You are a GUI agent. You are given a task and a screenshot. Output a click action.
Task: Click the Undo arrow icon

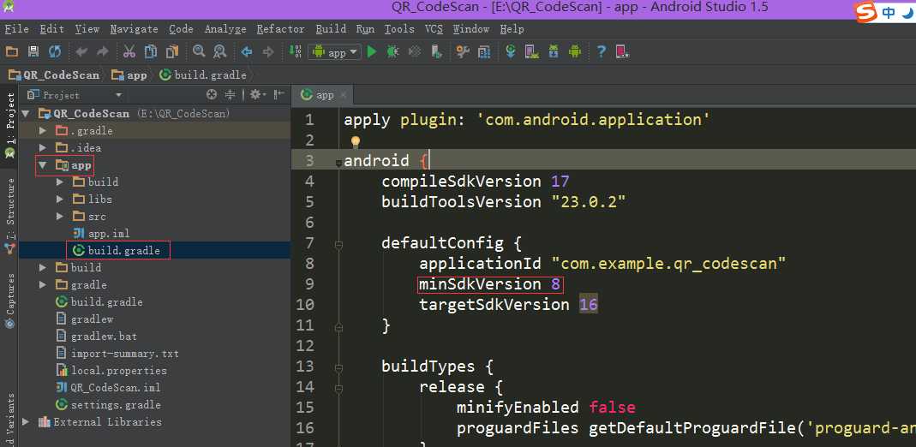[81, 52]
